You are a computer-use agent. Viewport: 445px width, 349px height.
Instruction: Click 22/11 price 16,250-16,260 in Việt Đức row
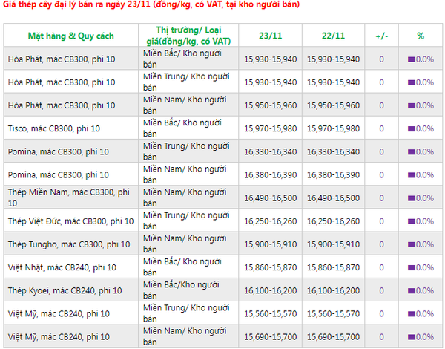click(334, 221)
